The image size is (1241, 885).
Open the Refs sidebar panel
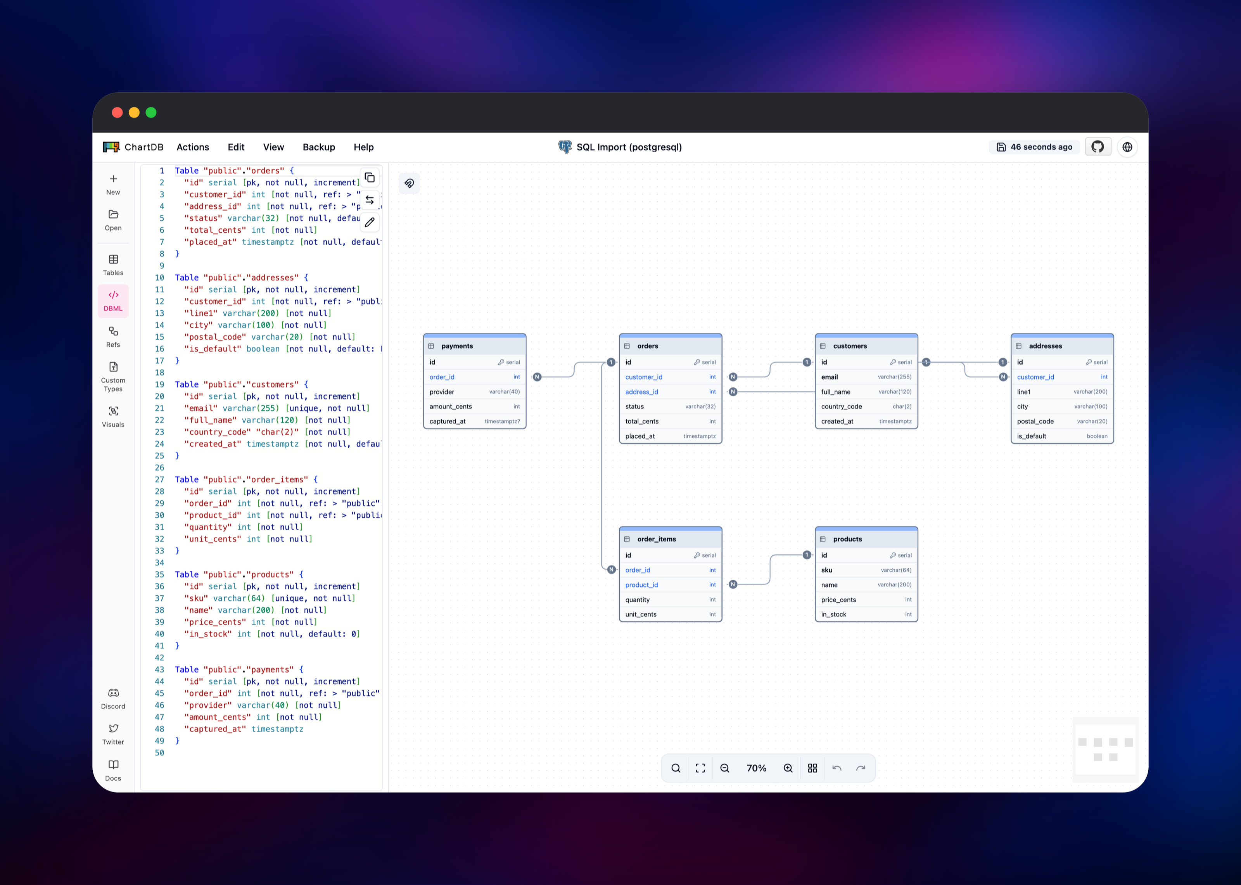click(113, 337)
